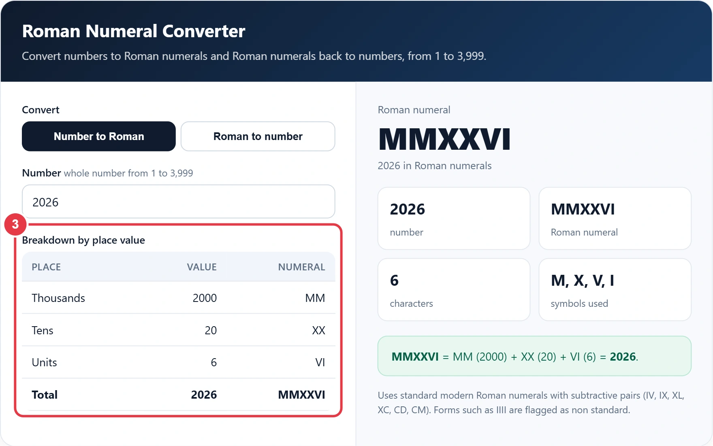
Task: Switch to Roman to number mode
Action: [258, 136]
